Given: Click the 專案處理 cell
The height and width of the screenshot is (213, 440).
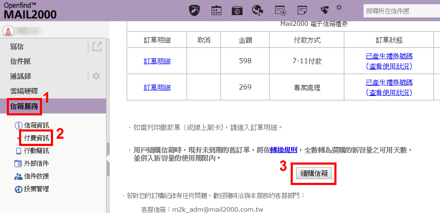Looking at the screenshot, I should click(x=307, y=87).
